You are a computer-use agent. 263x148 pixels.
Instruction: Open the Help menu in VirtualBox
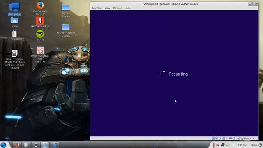coord(127,8)
